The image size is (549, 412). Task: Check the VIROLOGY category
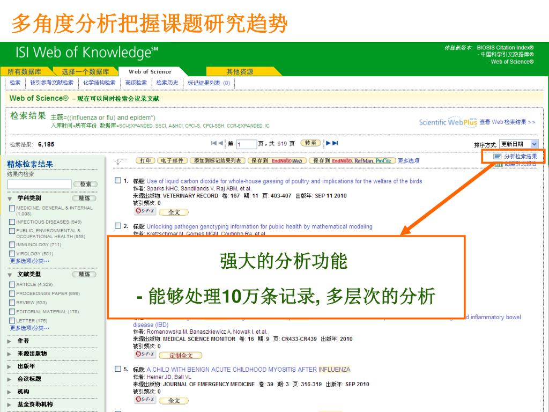(x=12, y=254)
